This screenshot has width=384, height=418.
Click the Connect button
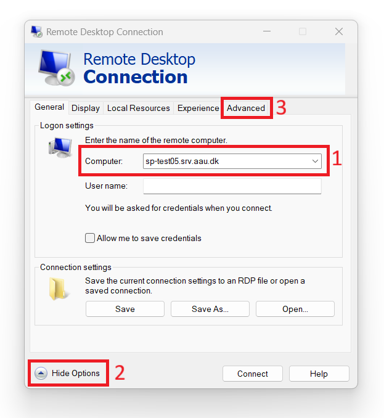click(x=252, y=374)
